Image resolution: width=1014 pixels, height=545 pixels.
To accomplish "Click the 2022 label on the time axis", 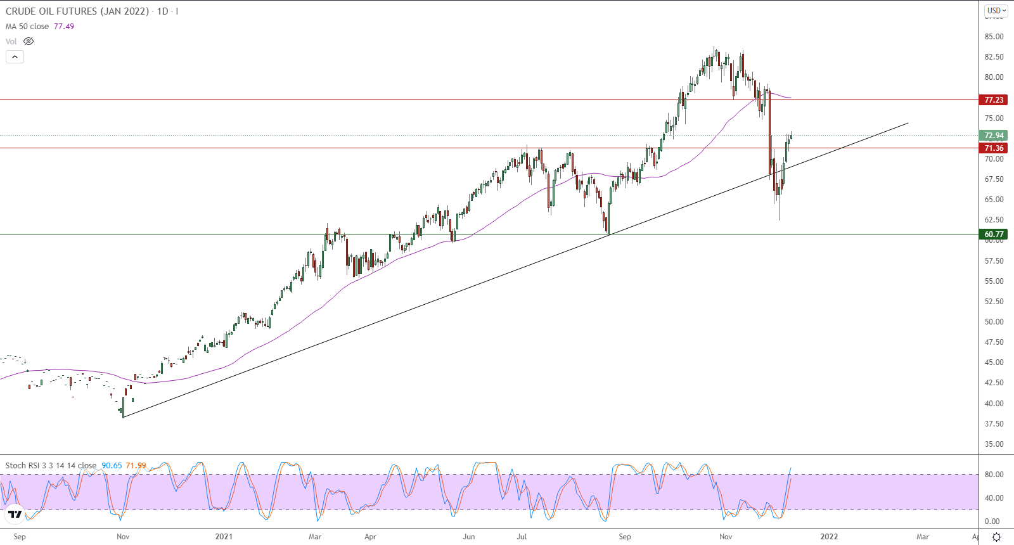I will (x=829, y=537).
